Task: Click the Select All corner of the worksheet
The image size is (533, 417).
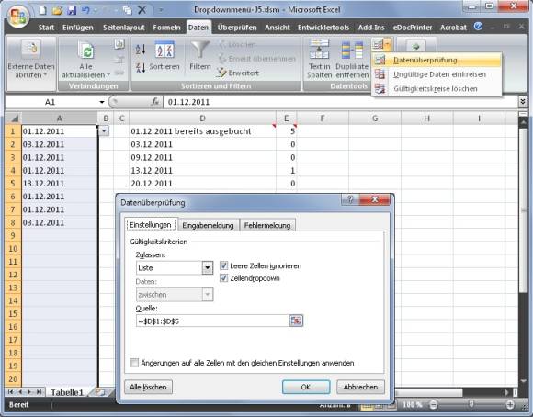Action: click(14, 118)
